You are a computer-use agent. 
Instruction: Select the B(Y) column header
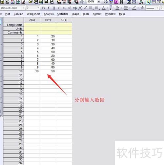coord(48,20)
